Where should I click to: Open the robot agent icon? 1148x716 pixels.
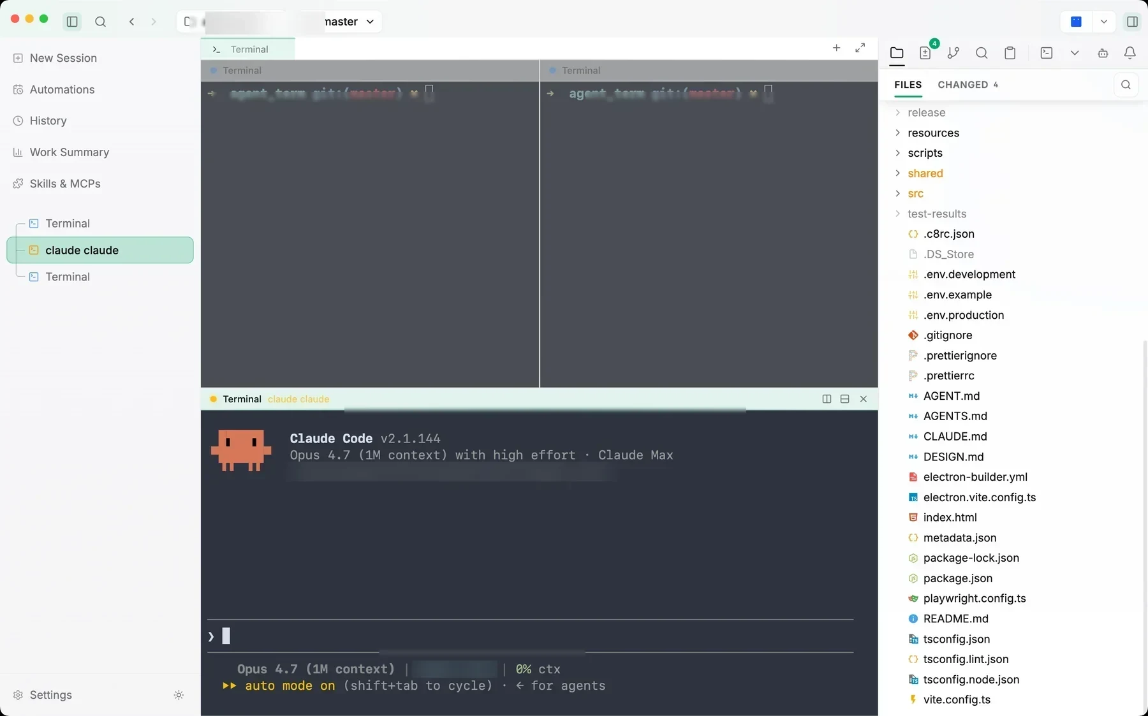tap(1103, 53)
